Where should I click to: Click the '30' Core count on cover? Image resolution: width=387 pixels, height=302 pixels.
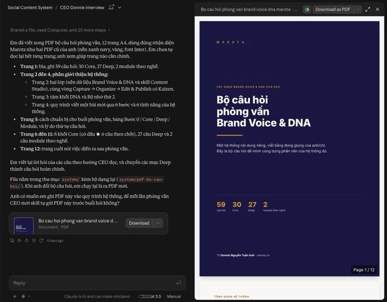[236, 205]
